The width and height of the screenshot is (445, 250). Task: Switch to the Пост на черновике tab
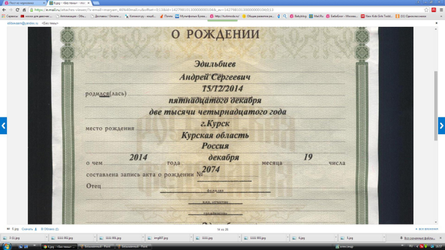pyautogui.click(x=22, y=3)
